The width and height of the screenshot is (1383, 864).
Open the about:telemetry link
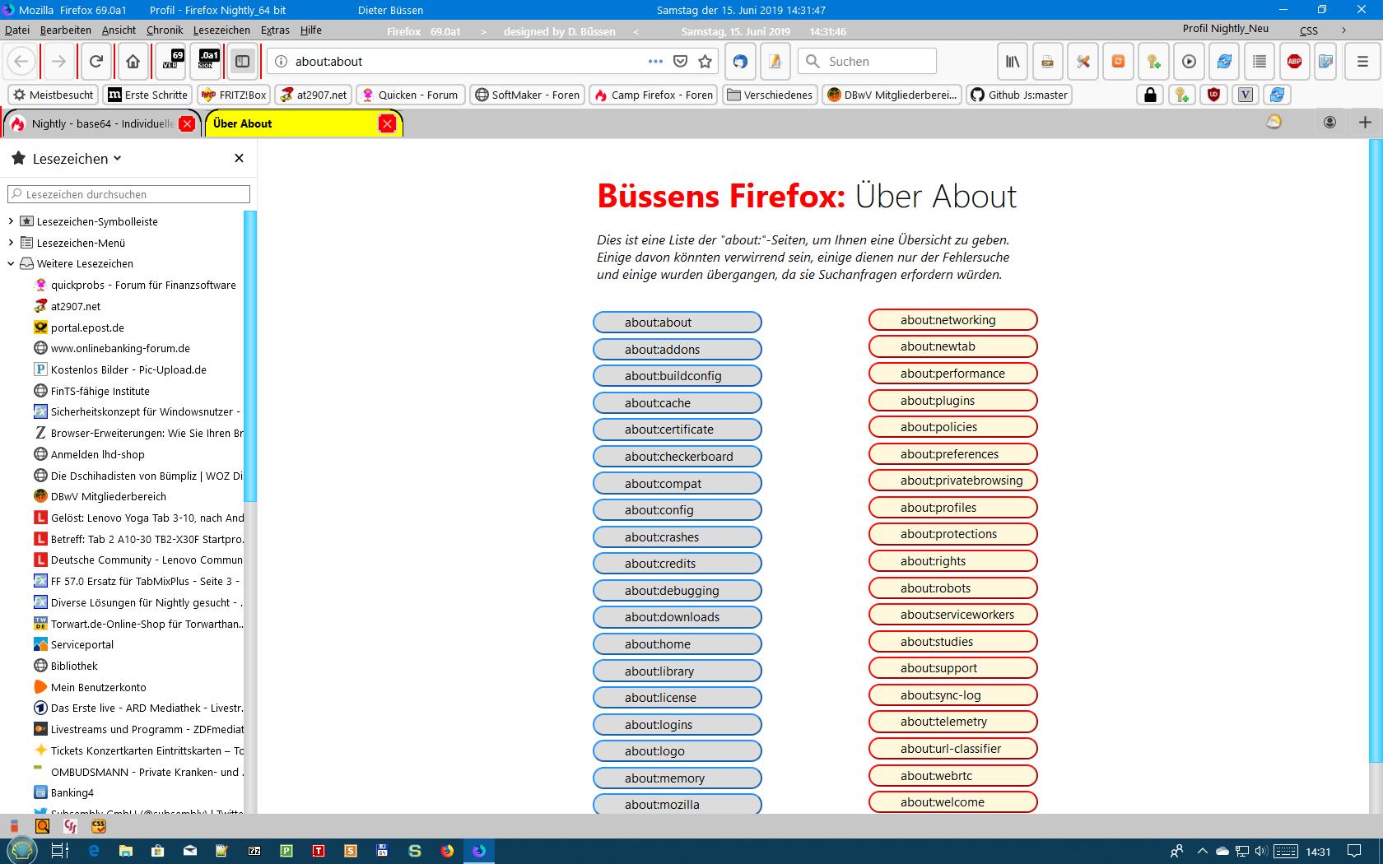point(952,722)
